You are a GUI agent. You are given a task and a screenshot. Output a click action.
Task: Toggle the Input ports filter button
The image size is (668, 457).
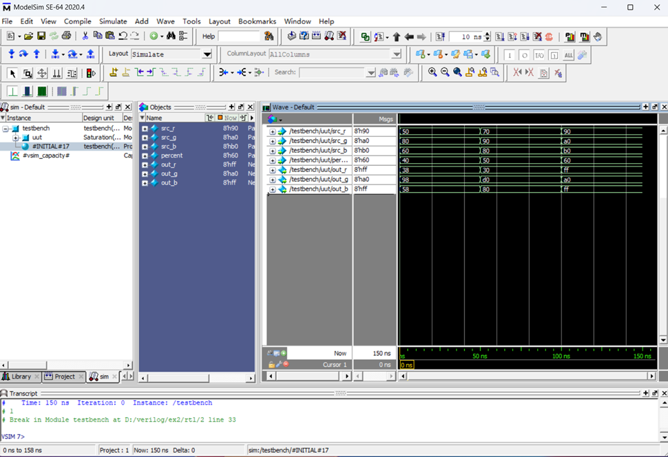(x=510, y=55)
